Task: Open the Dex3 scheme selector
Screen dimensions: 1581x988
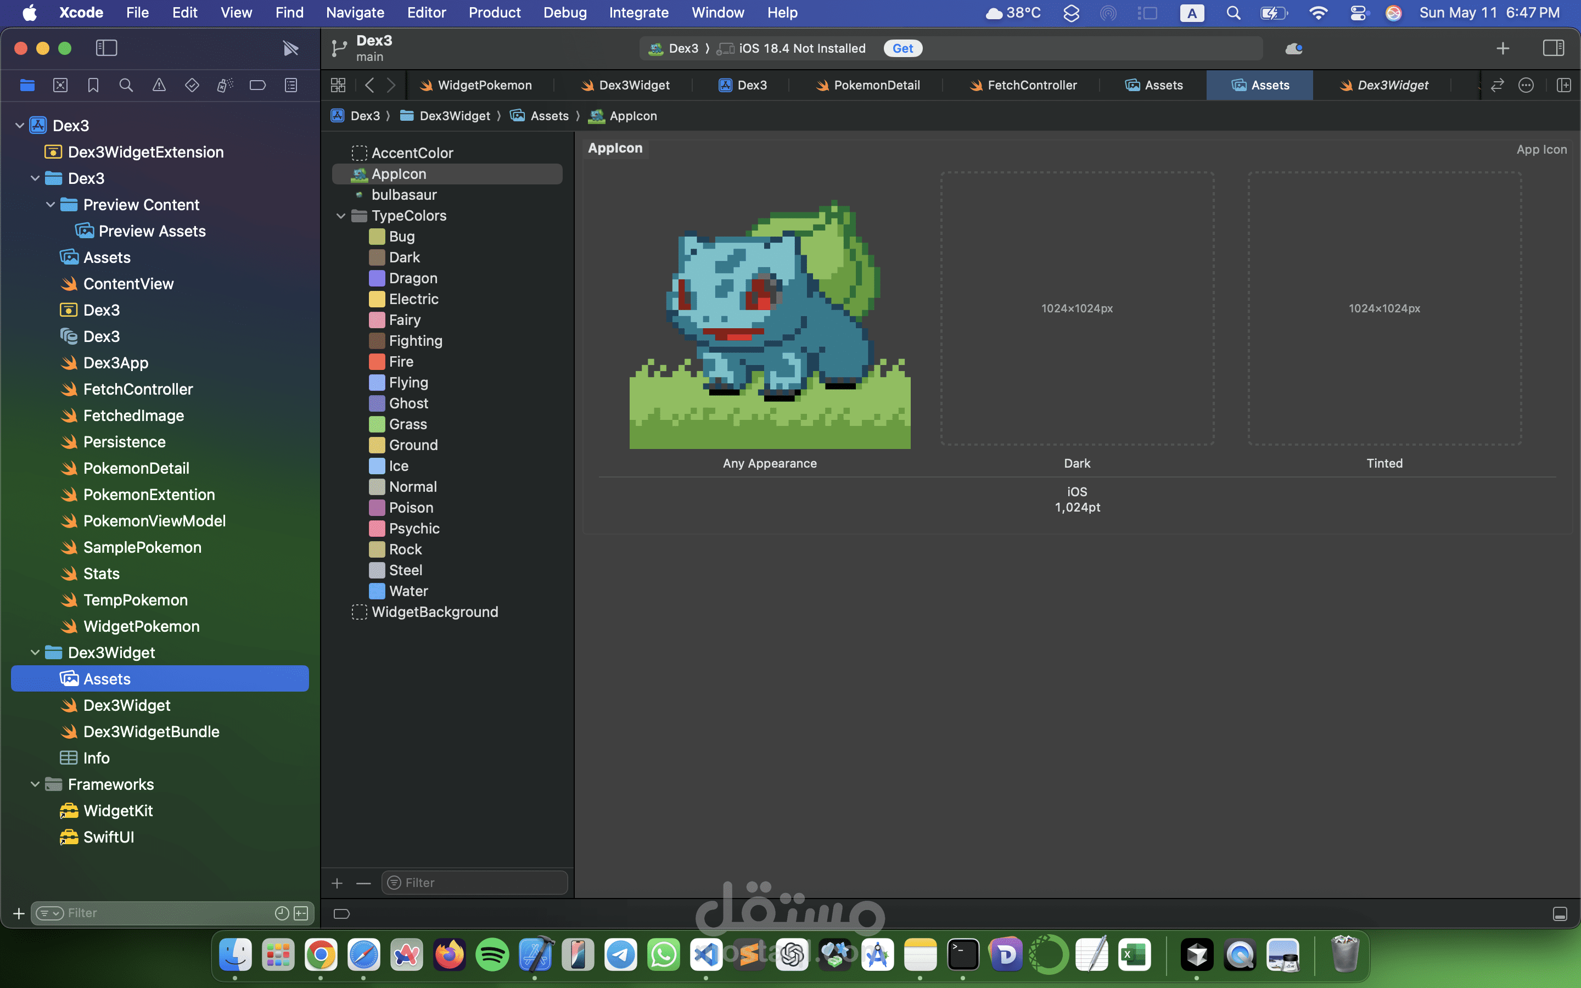Action: [x=674, y=48]
